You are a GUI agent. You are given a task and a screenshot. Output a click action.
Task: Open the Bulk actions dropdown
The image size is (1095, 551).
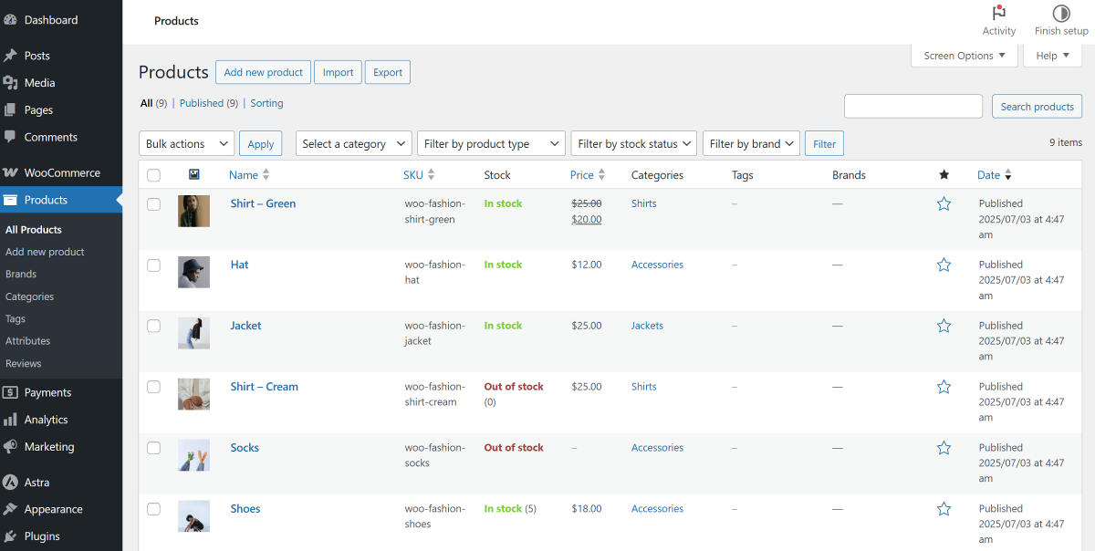pyautogui.click(x=186, y=144)
